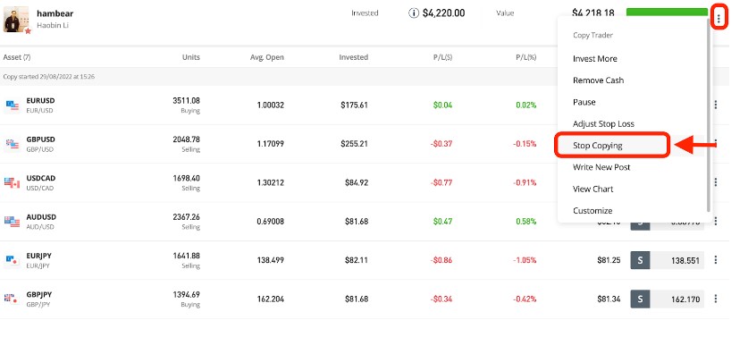The width and height of the screenshot is (748, 337).
Task: Click the info icon next to $4,220.00
Action: coord(414,13)
